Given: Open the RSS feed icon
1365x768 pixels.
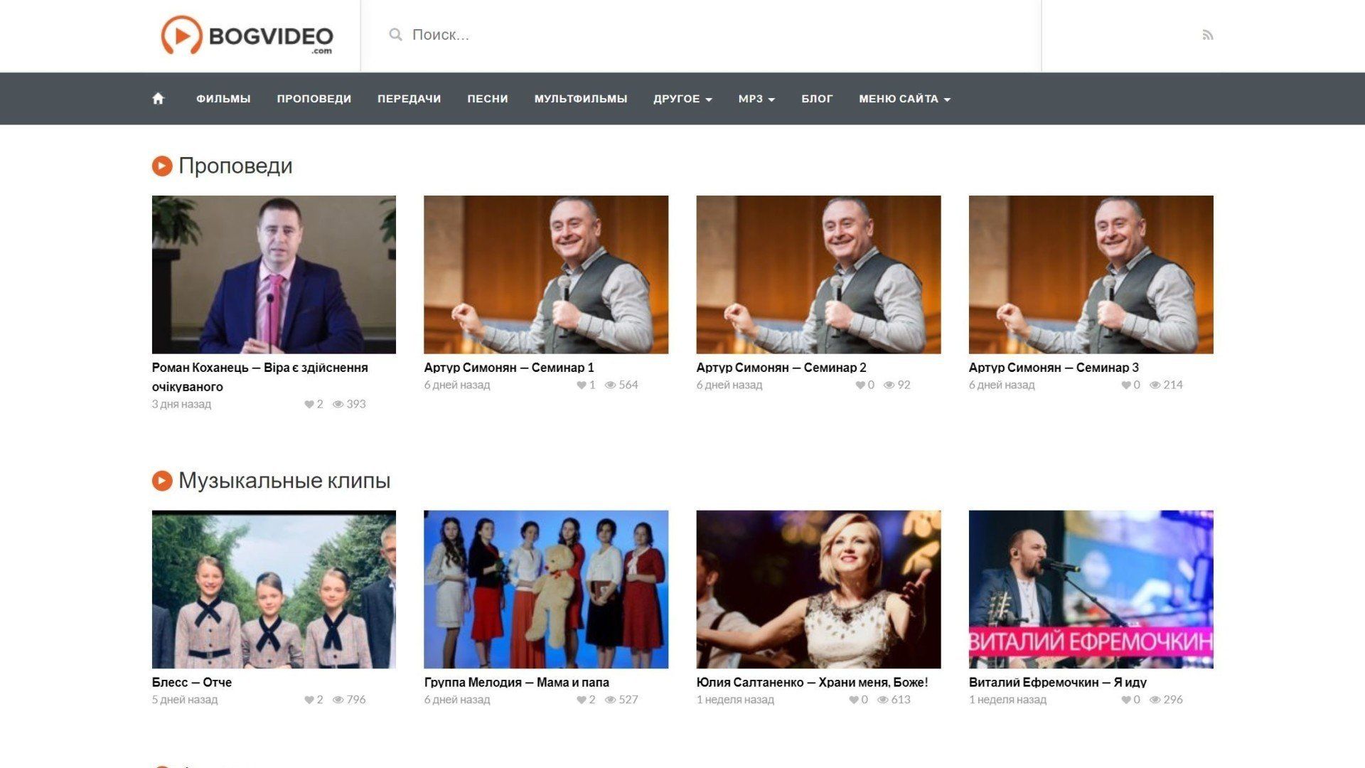Looking at the screenshot, I should [x=1207, y=35].
